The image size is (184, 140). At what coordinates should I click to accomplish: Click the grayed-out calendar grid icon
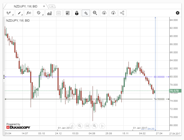tap(59, 13)
